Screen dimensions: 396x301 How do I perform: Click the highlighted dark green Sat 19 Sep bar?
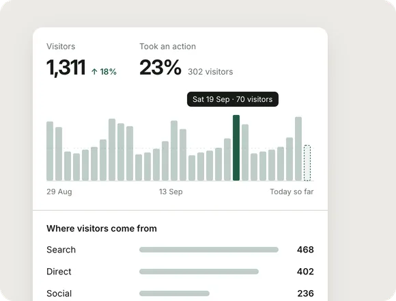click(236, 148)
